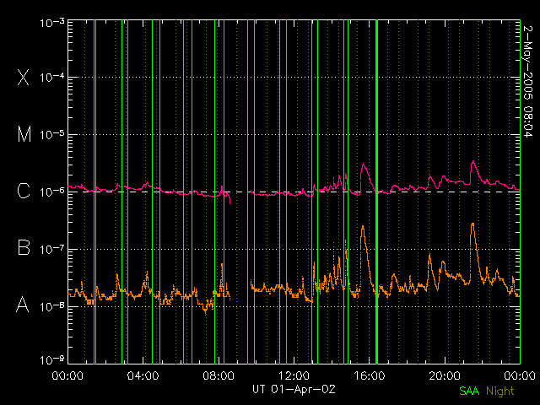Viewport: 540px width, 405px height.
Task: Click the green SAA legend label
Action: pyautogui.click(x=469, y=391)
